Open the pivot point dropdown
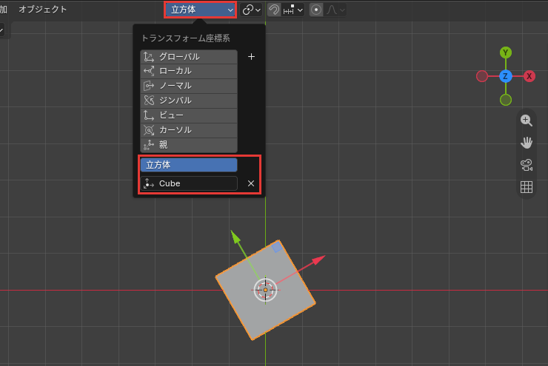 click(252, 10)
